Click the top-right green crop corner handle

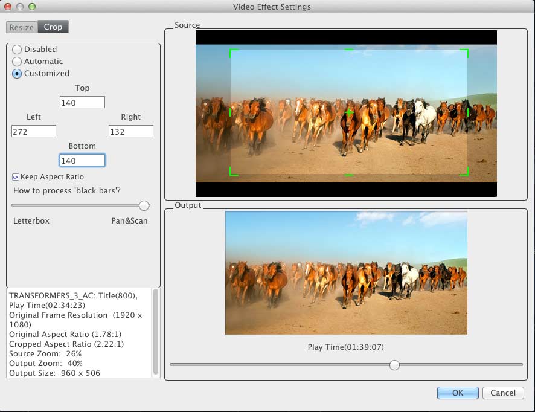[x=464, y=53]
